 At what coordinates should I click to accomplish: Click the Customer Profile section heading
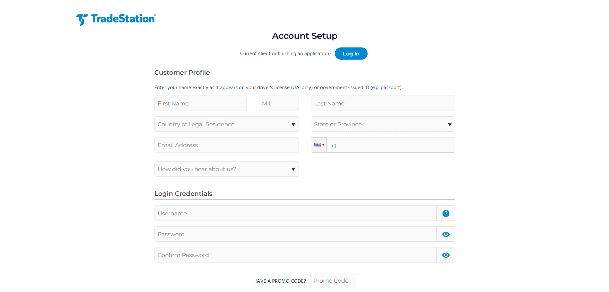click(x=182, y=72)
